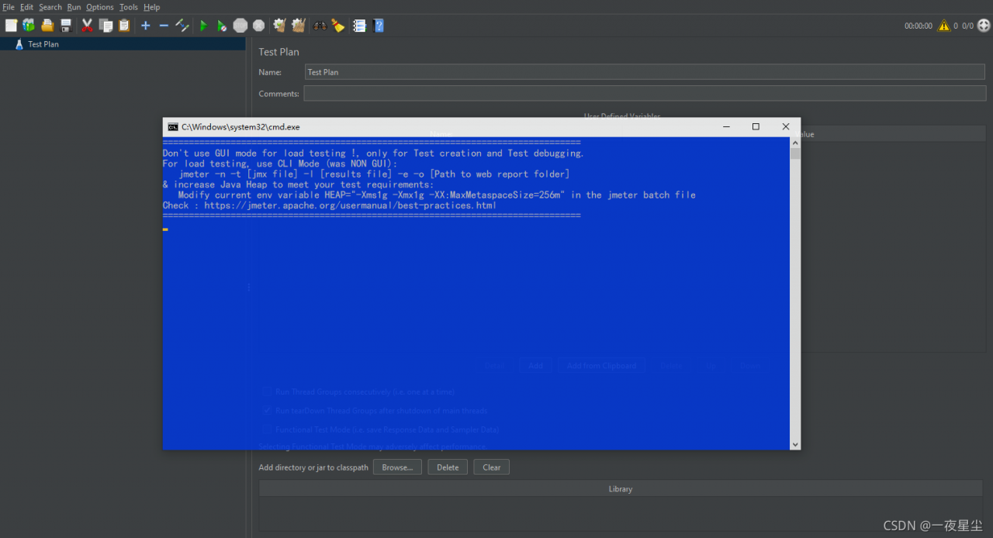Save the test plan with floppy icon
Screen dimensions: 993x538
(x=66, y=26)
